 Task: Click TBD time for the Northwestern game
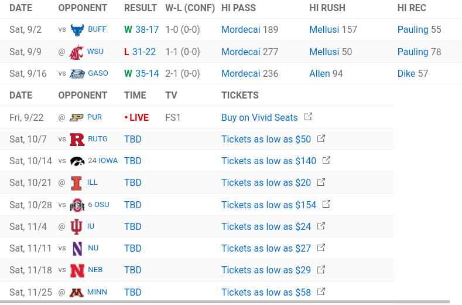pyautogui.click(x=133, y=248)
